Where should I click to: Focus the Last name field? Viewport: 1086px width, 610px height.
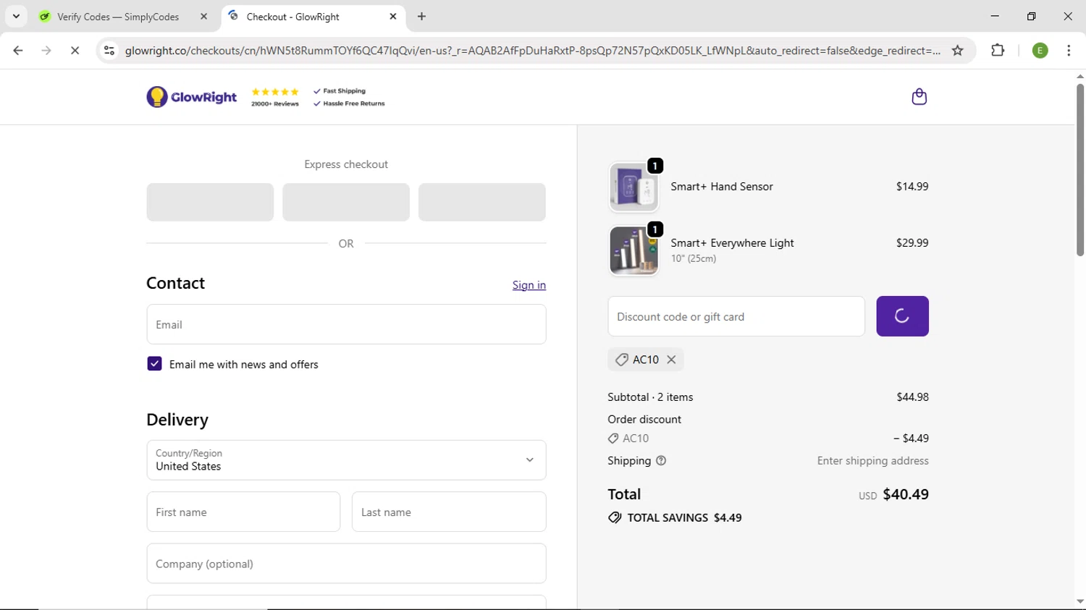[x=449, y=512]
